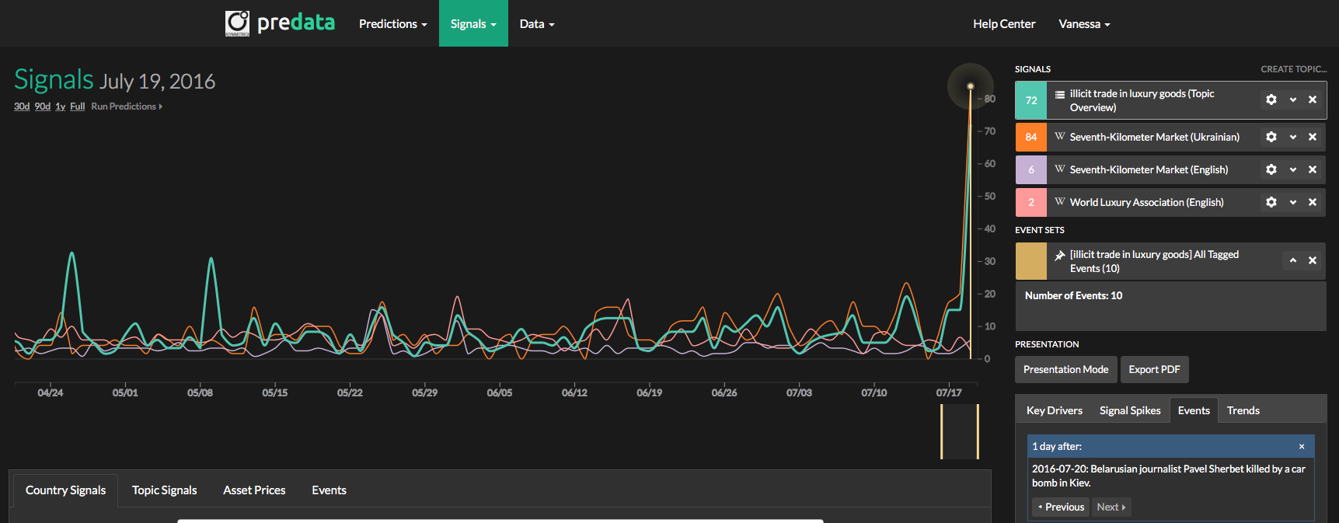Close the 1 day after event card

pyautogui.click(x=1302, y=446)
